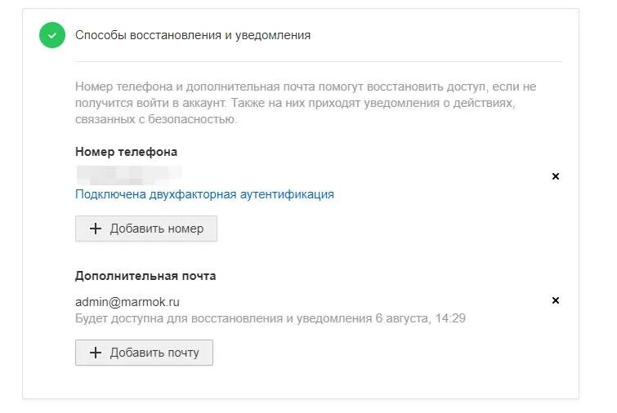Click the Способы восстановления и уведомления title
The image size is (617, 413).
(x=193, y=35)
